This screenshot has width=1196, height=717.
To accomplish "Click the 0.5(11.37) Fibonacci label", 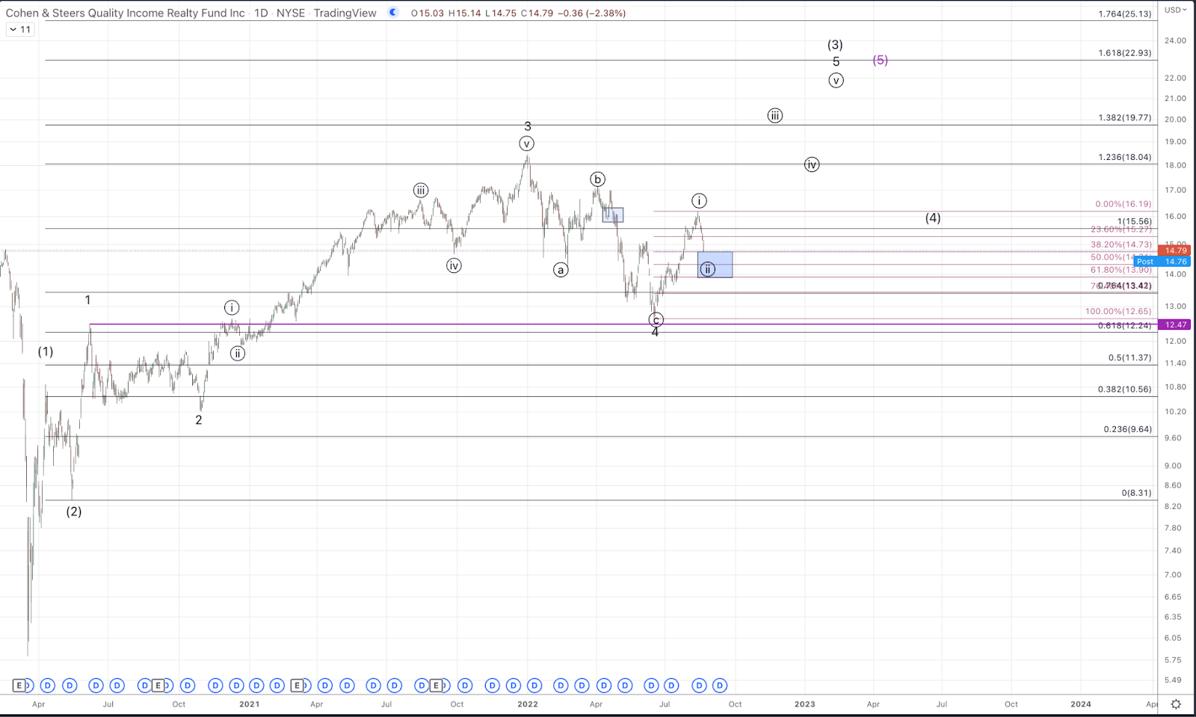I will point(1129,358).
